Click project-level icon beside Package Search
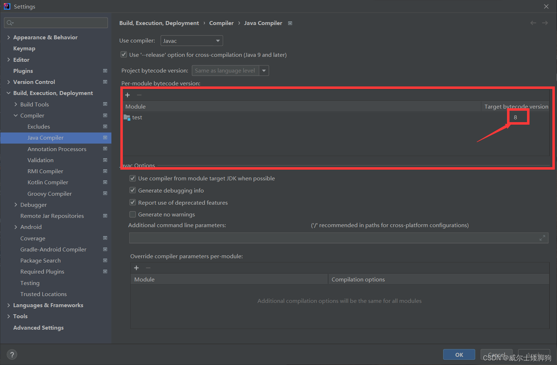 point(105,260)
